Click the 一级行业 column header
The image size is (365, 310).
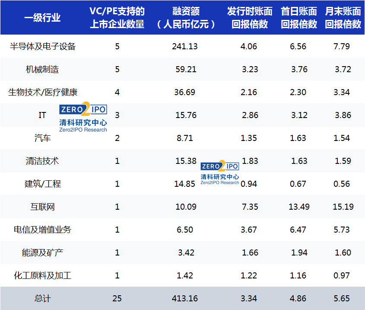point(42,18)
